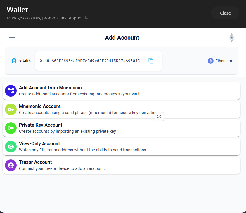Open the hamburger navigation menu
This screenshot has width=246, height=213.
12,37
